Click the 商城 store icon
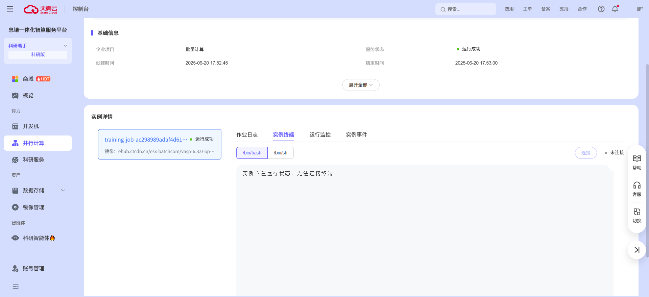649x297 pixels. [x=15, y=79]
